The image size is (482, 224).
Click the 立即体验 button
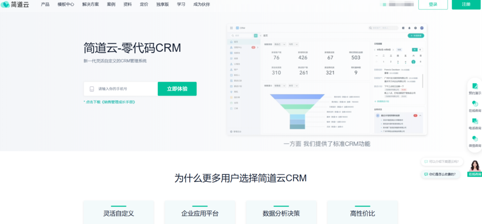pyautogui.click(x=177, y=89)
